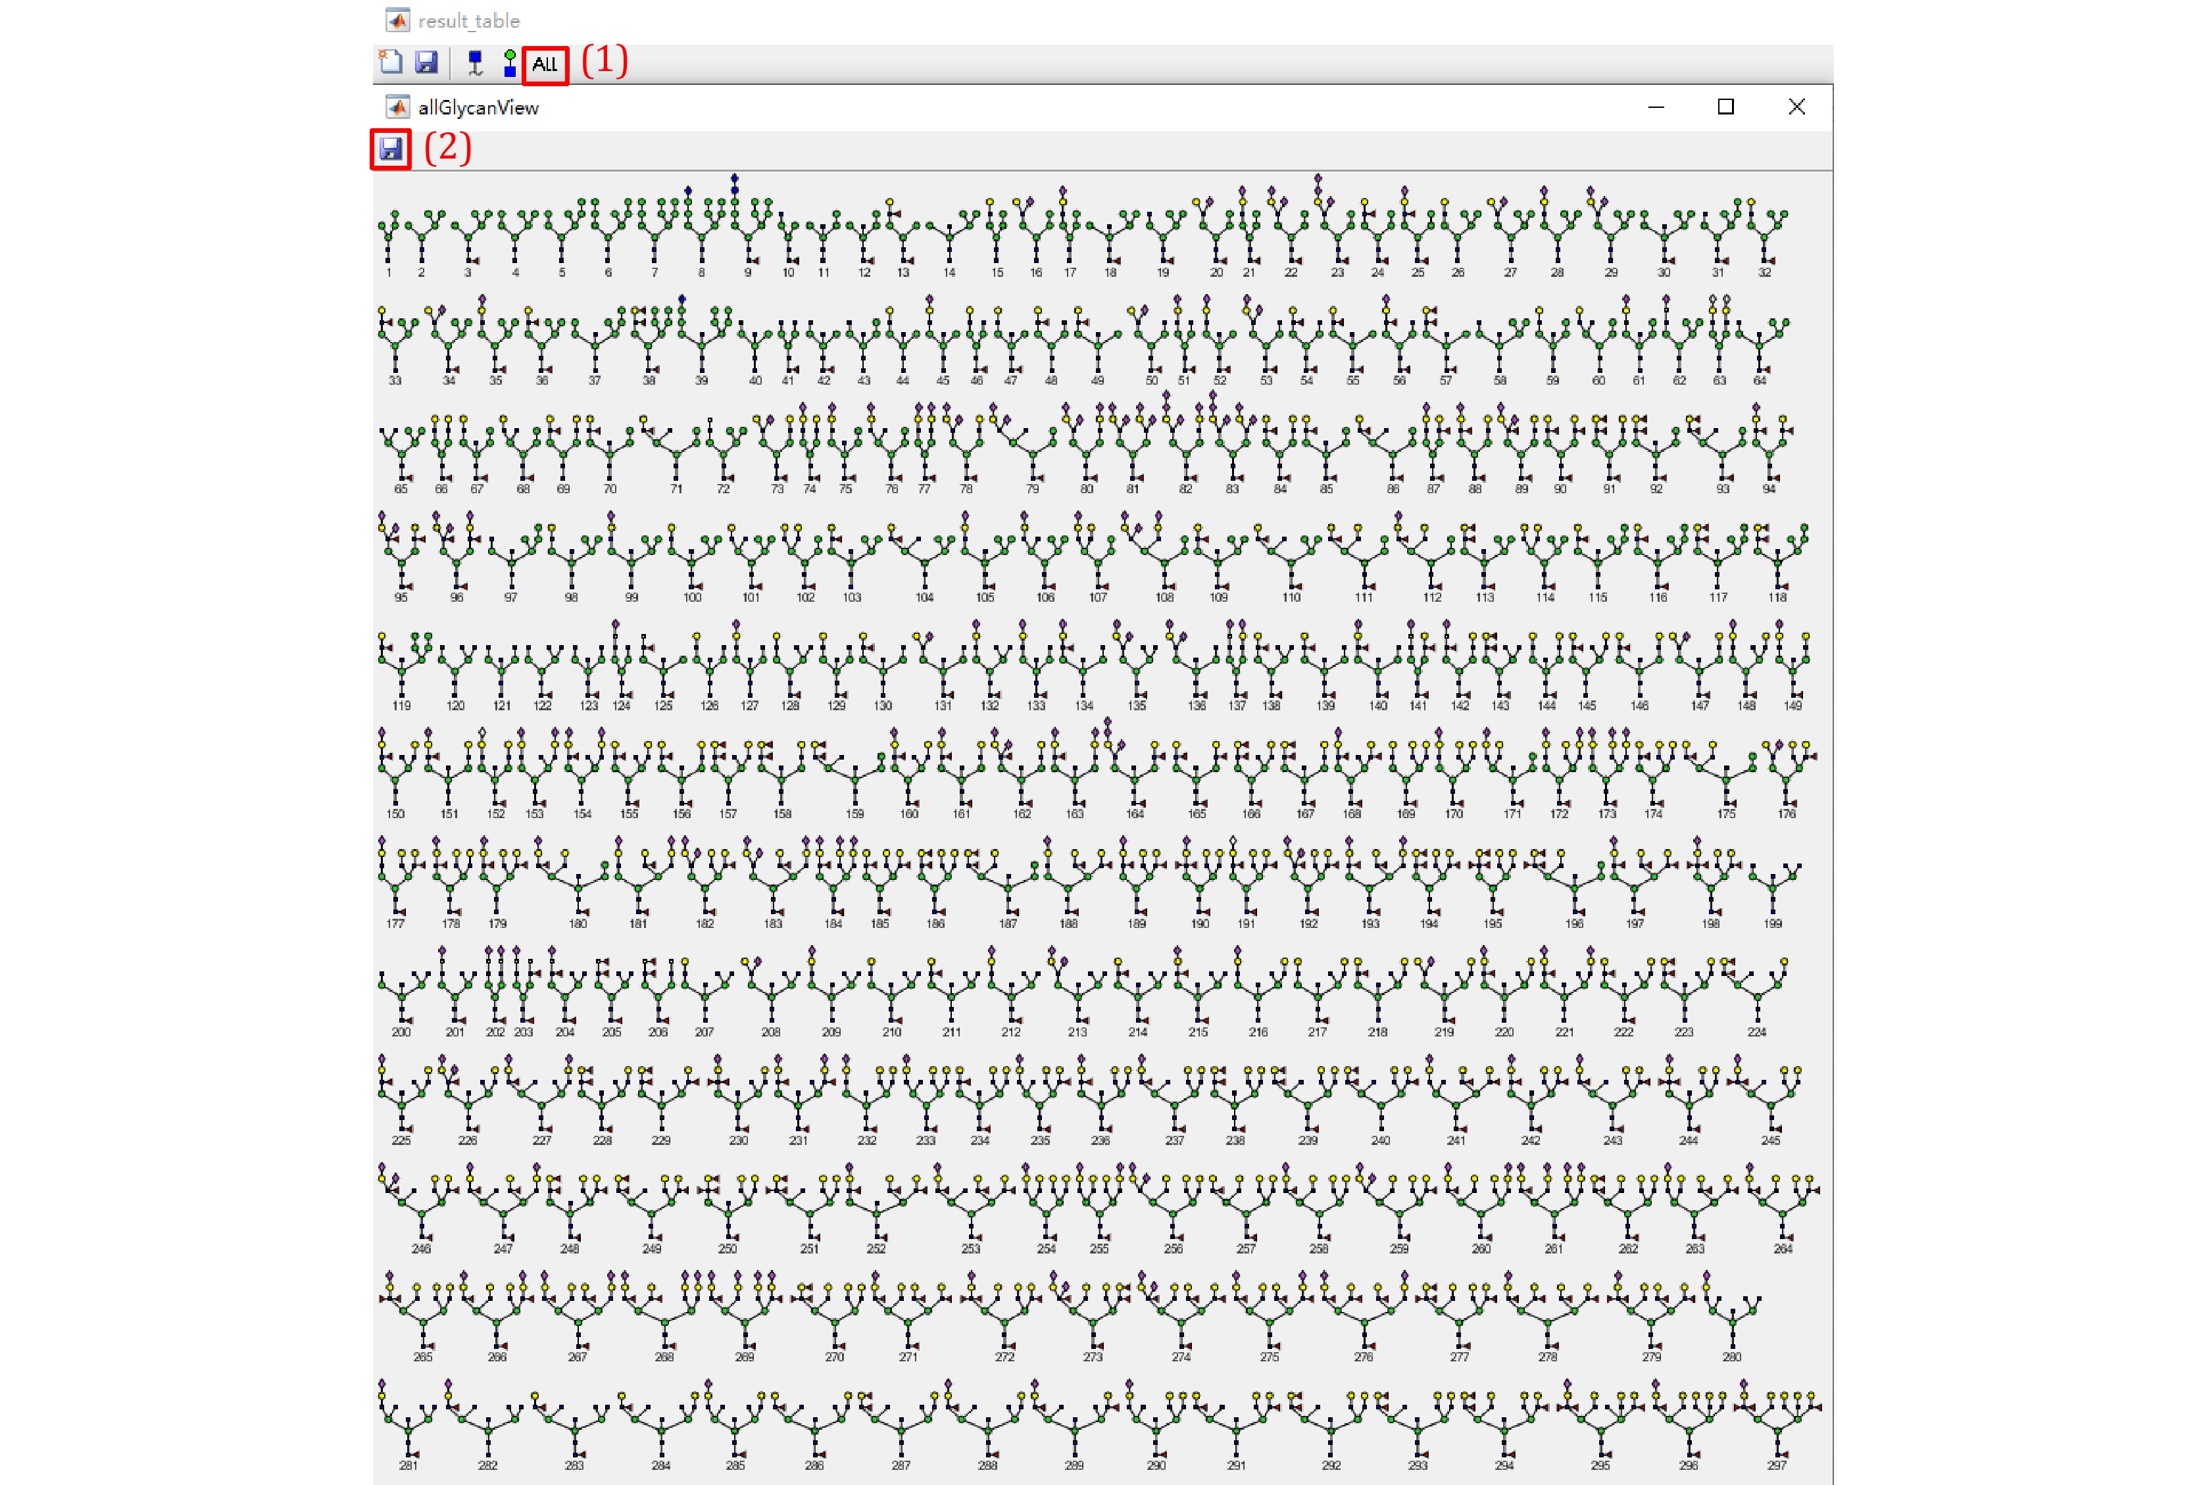Click the number label "64"
Image resolution: width=2201 pixels, height=1485 pixels.
[1760, 381]
